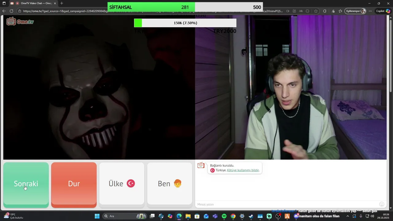Open the Windows Start menu
The height and width of the screenshot is (221, 393).
pyautogui.click(x=97, y=216)
